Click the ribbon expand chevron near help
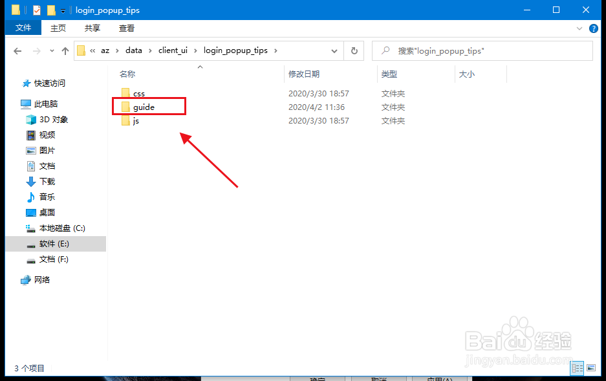 [x=580, y=28]
